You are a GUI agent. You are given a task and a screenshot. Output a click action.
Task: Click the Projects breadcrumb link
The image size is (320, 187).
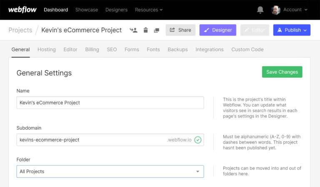coord(20,30)
